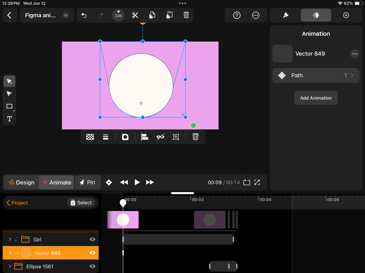Tap the 24% zoom level indicator
This screenshot has height=273, width=365.
pos(118,15)
